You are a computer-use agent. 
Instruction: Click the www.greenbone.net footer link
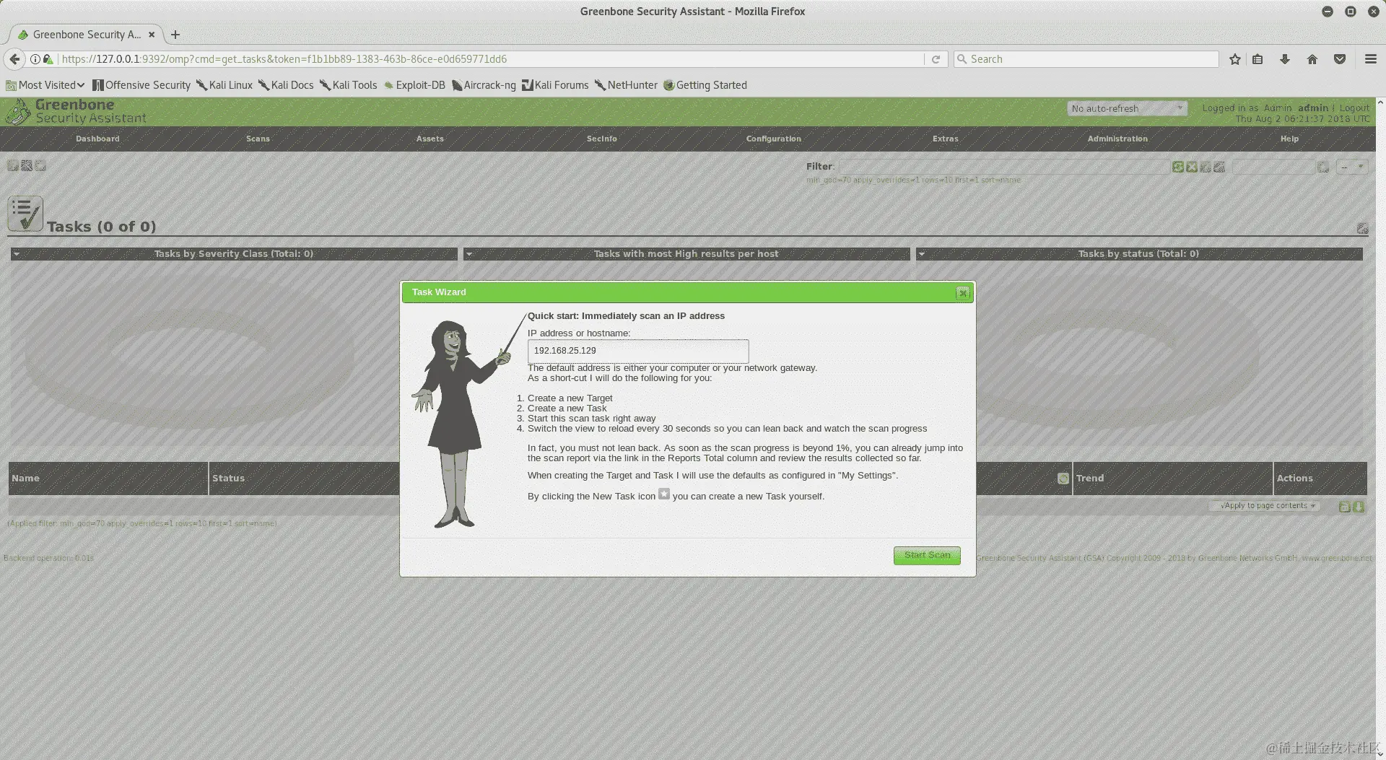1337,558
